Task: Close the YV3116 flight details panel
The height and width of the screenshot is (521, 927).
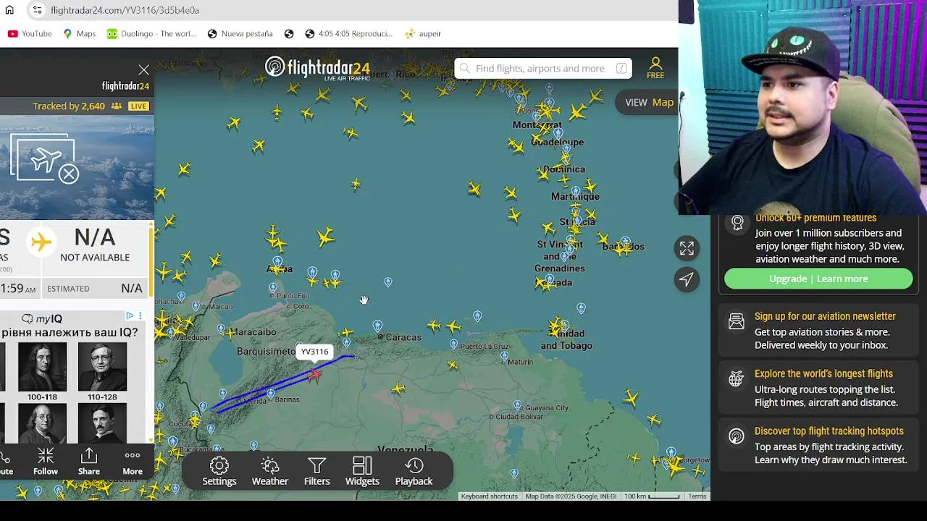Action: pyautogui.click(x=143, y=69)
